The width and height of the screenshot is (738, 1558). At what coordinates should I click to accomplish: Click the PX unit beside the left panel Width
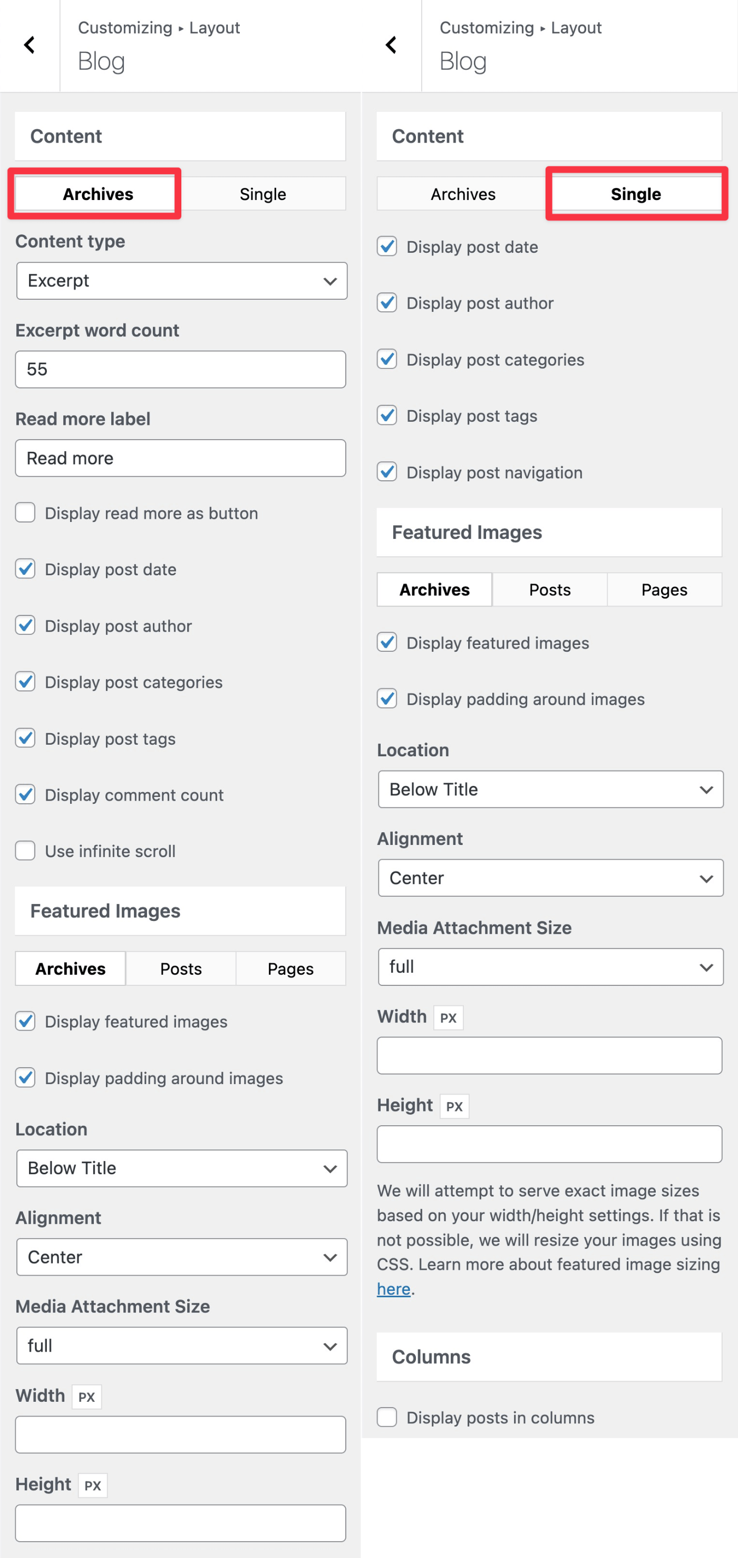click(x=87, y=1397)
